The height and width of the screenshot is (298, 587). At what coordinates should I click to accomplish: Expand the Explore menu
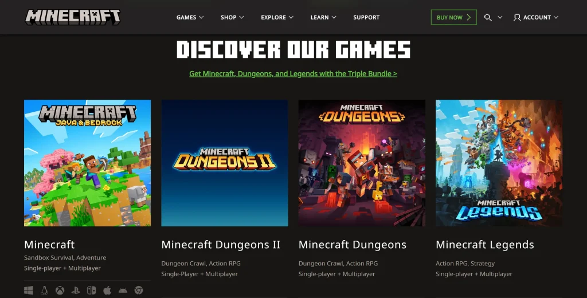tap(277, 17)
